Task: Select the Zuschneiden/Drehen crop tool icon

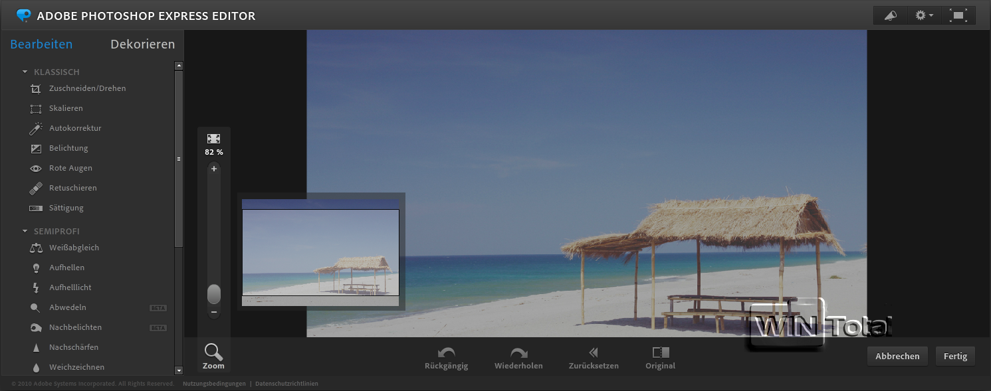Action: 36,89
